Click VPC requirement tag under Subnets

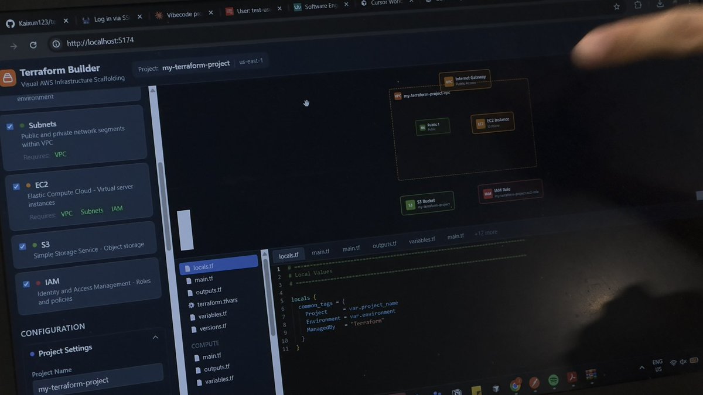pos(61,154)
